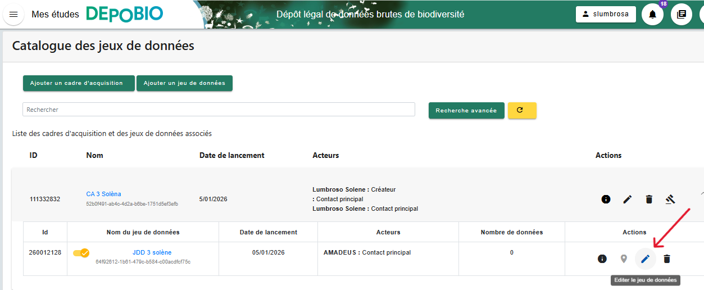Image resolution: width=704 pixels, height=290 pixels.
Task: View info for CA 3 Solèna
Action: coord(606,199)
